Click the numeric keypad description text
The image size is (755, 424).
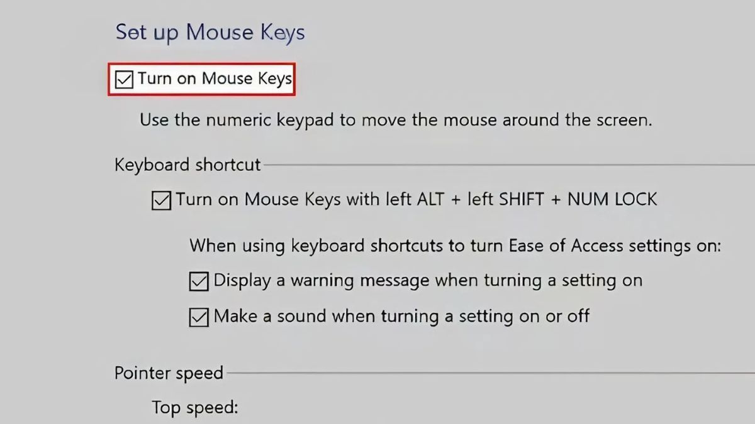pyautogui.click(x=399, y=120)
